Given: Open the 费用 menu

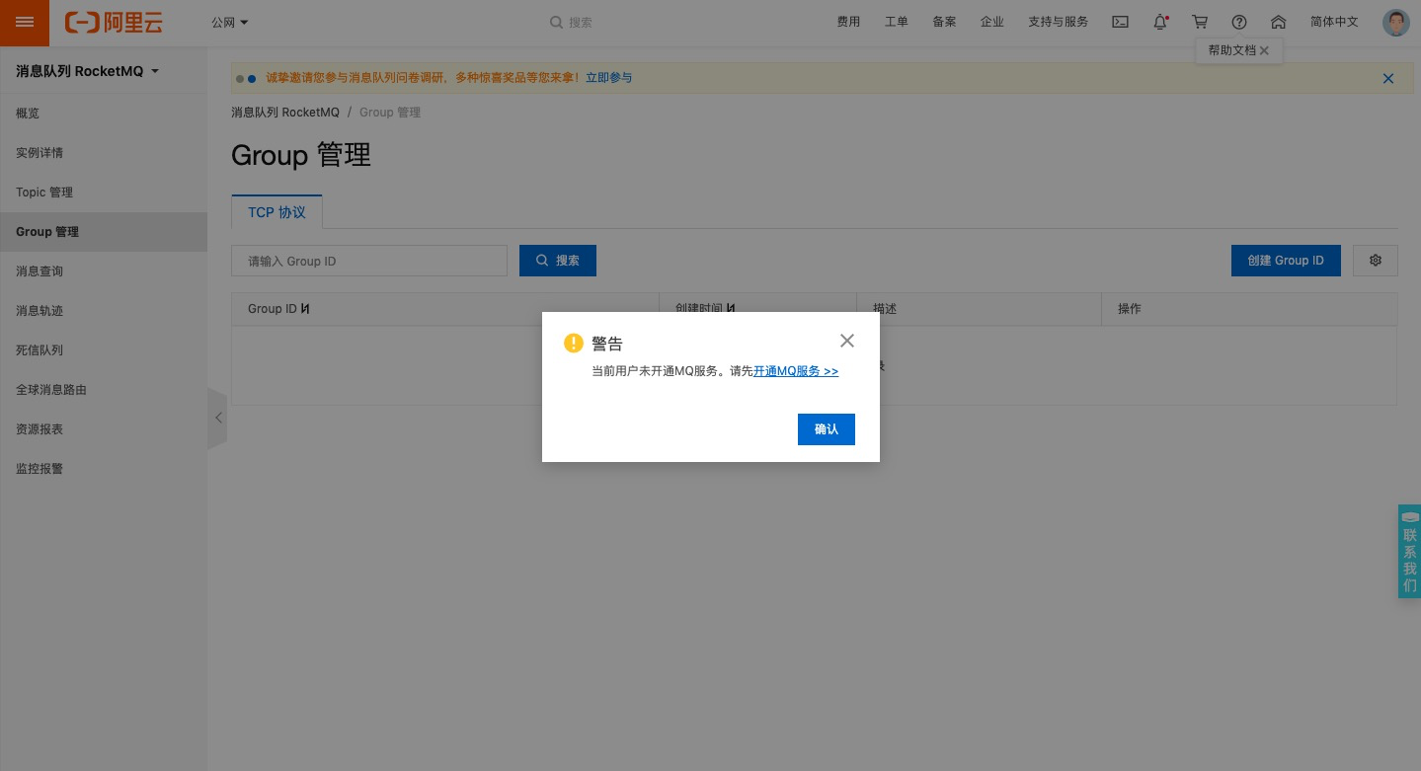Looking at the screenshot, I should coord(848,22).
